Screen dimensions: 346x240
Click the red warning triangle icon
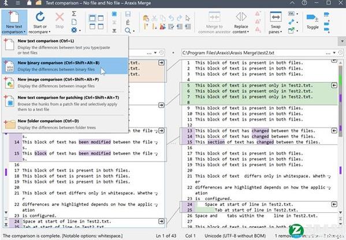click(163, 27)
